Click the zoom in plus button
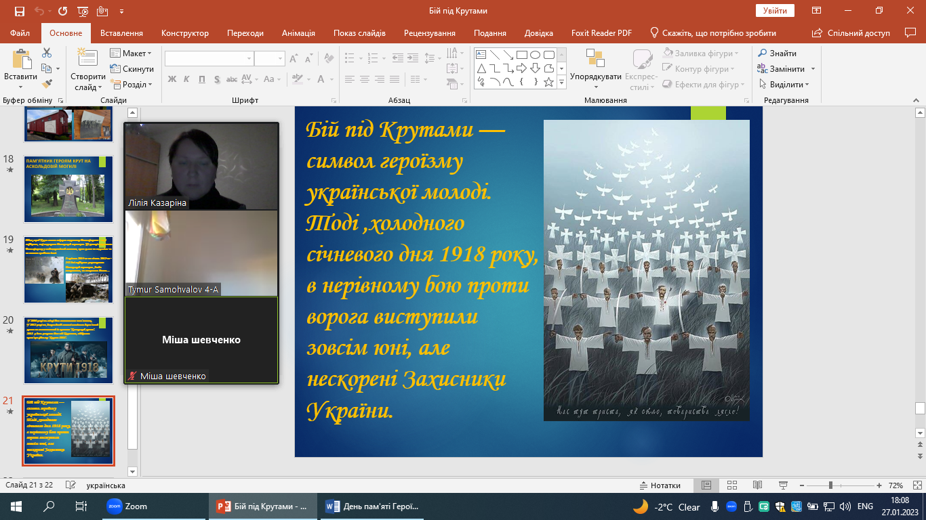Screen dimensions: 926x520 (x=879, y=485)
